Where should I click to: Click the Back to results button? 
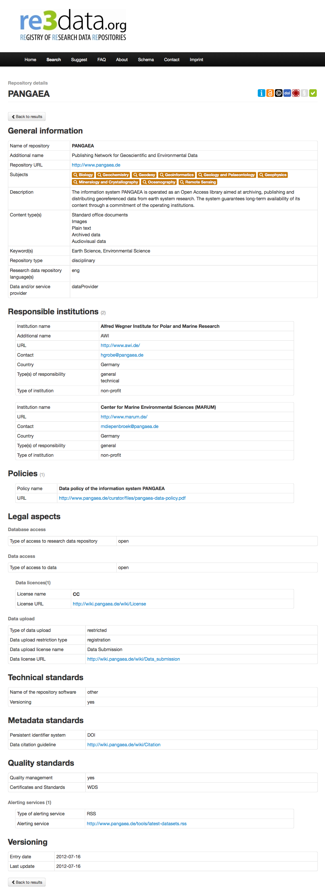coord(27,116)
